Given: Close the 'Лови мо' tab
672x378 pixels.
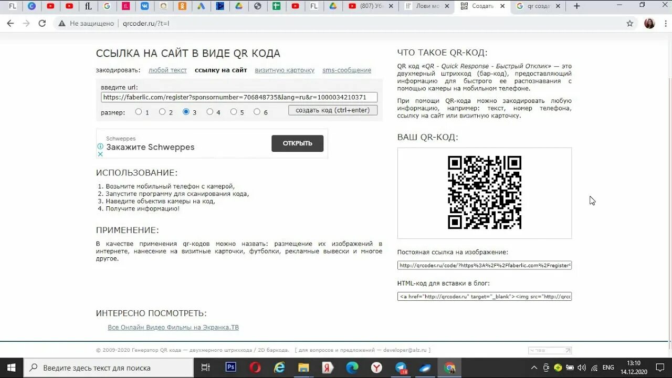Looking at the screenshot, I should [447, 6].
